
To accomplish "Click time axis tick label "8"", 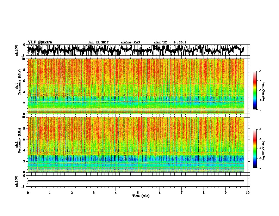I will 204,193.
